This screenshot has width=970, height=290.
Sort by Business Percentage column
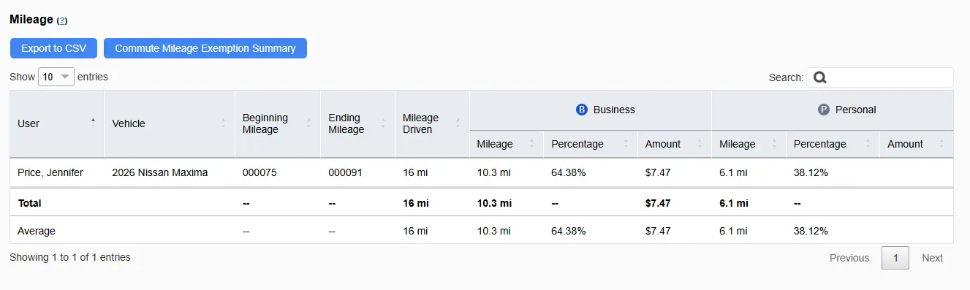[591, 144]
